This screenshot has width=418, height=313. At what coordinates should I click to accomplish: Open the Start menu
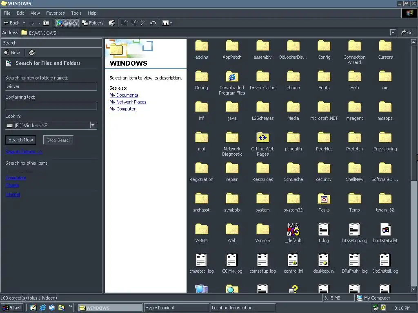12,308
